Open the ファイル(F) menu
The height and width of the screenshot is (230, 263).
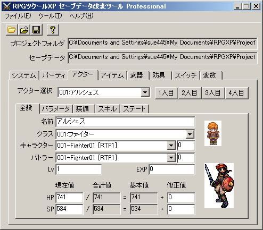point(18,16)
